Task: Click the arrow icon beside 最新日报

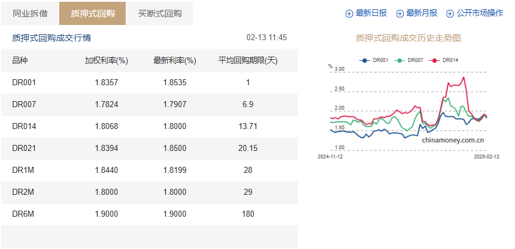Action: (349, 13)
